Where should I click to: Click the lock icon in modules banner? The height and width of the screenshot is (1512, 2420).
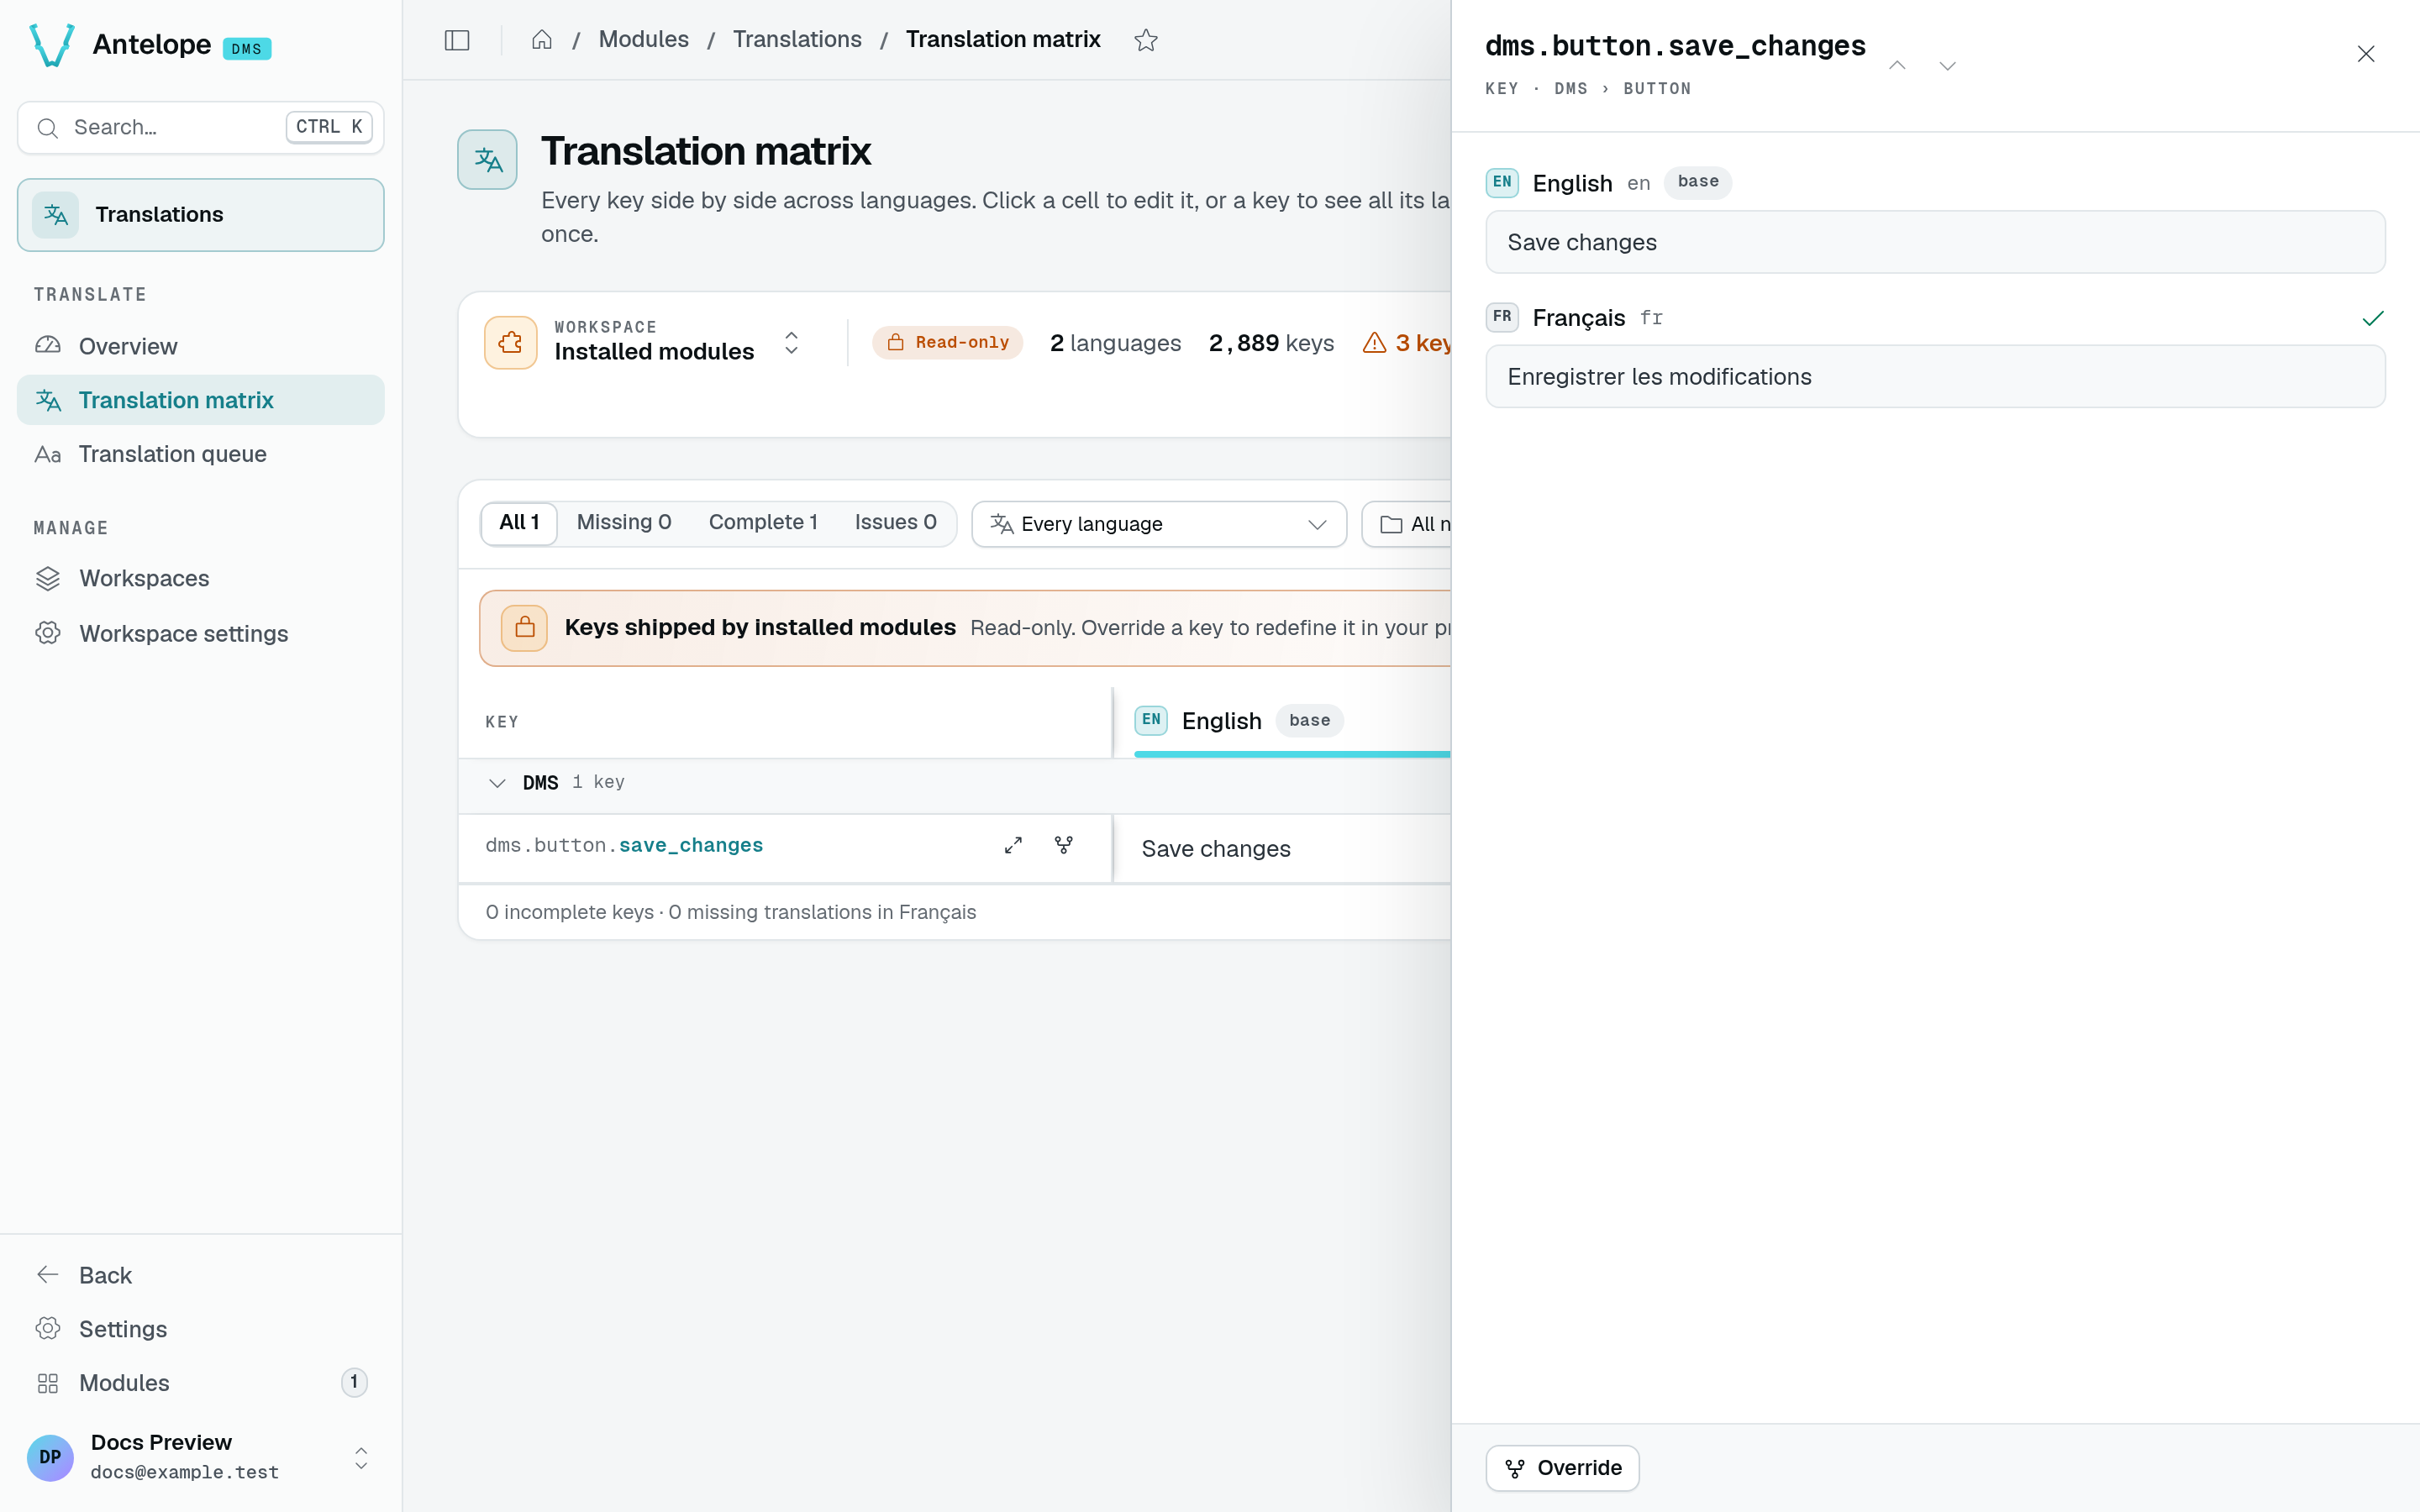524,628
